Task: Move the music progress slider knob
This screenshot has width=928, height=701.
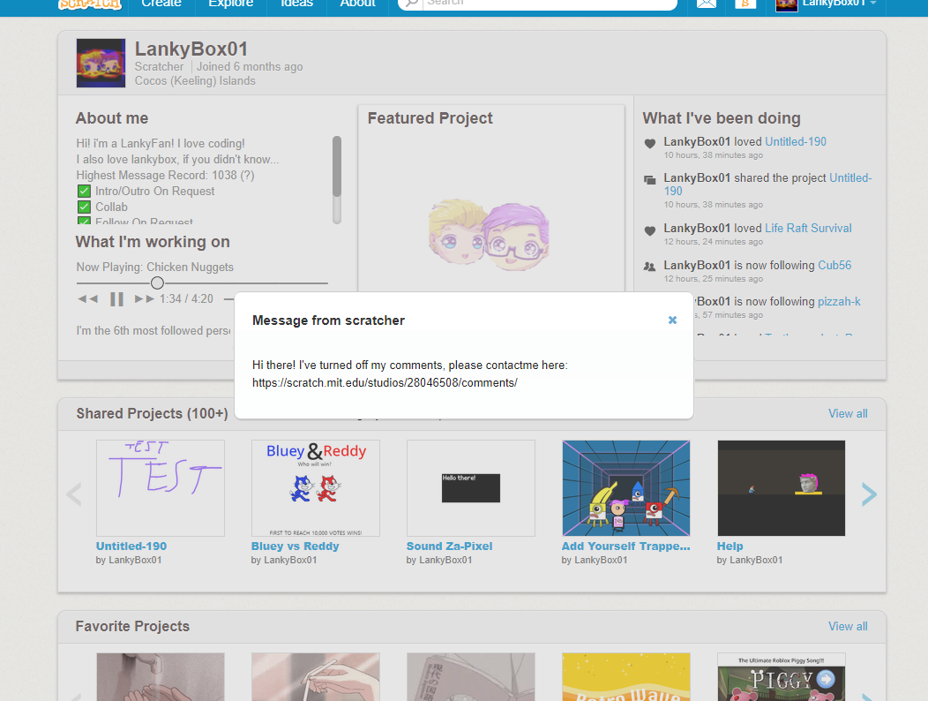Action: pyautogui.click(x=157, y=283)
